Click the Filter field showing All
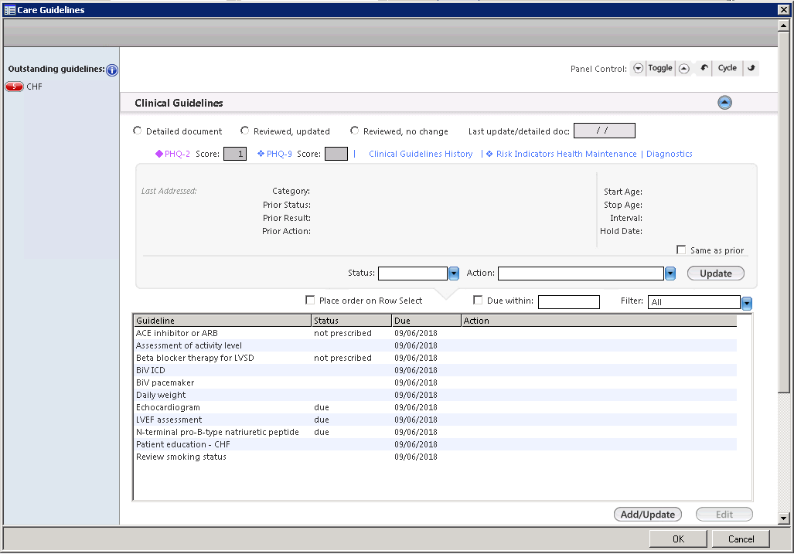Viewport: 794px width, 554px height. (693, 302)
